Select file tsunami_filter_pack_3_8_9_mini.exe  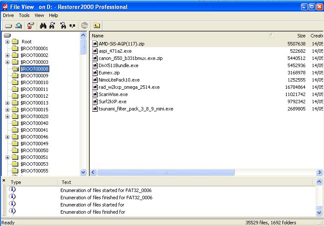136,109
